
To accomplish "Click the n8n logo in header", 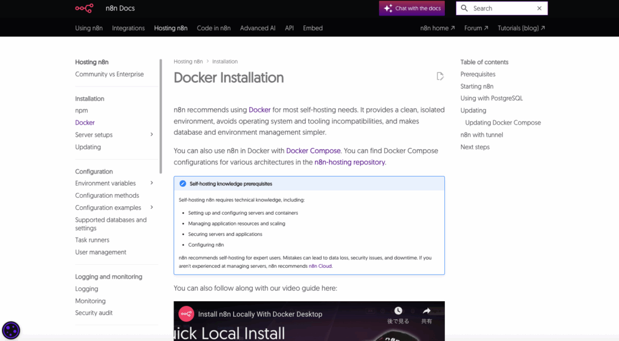I will 84,8.
